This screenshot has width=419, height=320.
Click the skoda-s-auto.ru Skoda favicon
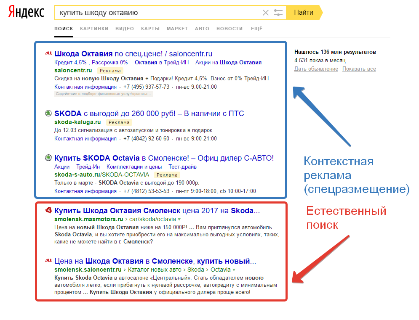(48, 158)
